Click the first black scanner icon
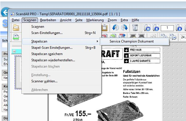Image resolution: width=186 pixels, height=121 pixels. point(133,36)
